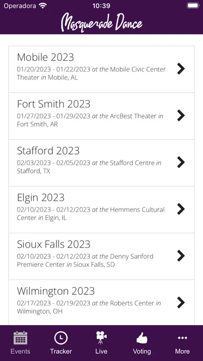203x361 pixels.
Task: Expand Mobile 2023 chevron arrow
Action: [x=181, y=68]
